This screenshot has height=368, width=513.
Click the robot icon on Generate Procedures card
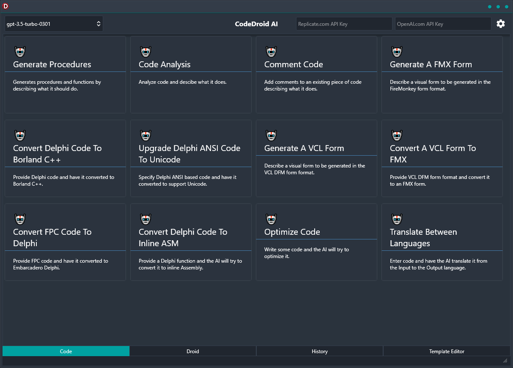(20, 51)
